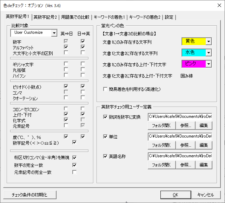Toggle the 単位 checkbox

click(x=106, y=137)
